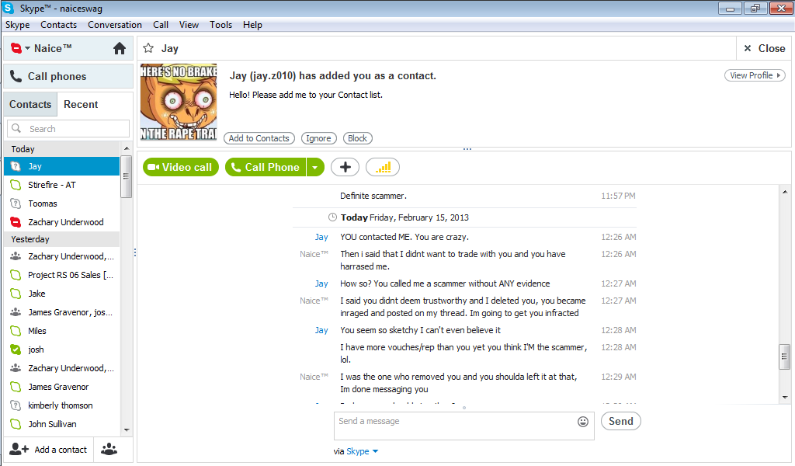Close the Jay conversation panel
Image resolution: width=795 pixels, height=466 pixels.
pyautogui.click(x=765, y=48)
